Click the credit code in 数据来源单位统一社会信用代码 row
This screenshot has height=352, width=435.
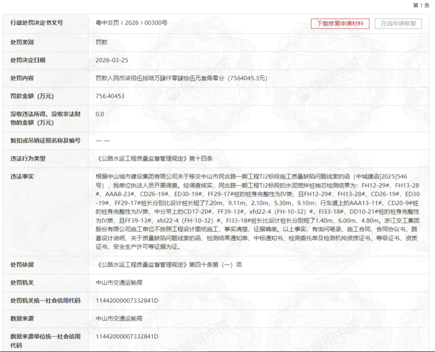(127, 336)
